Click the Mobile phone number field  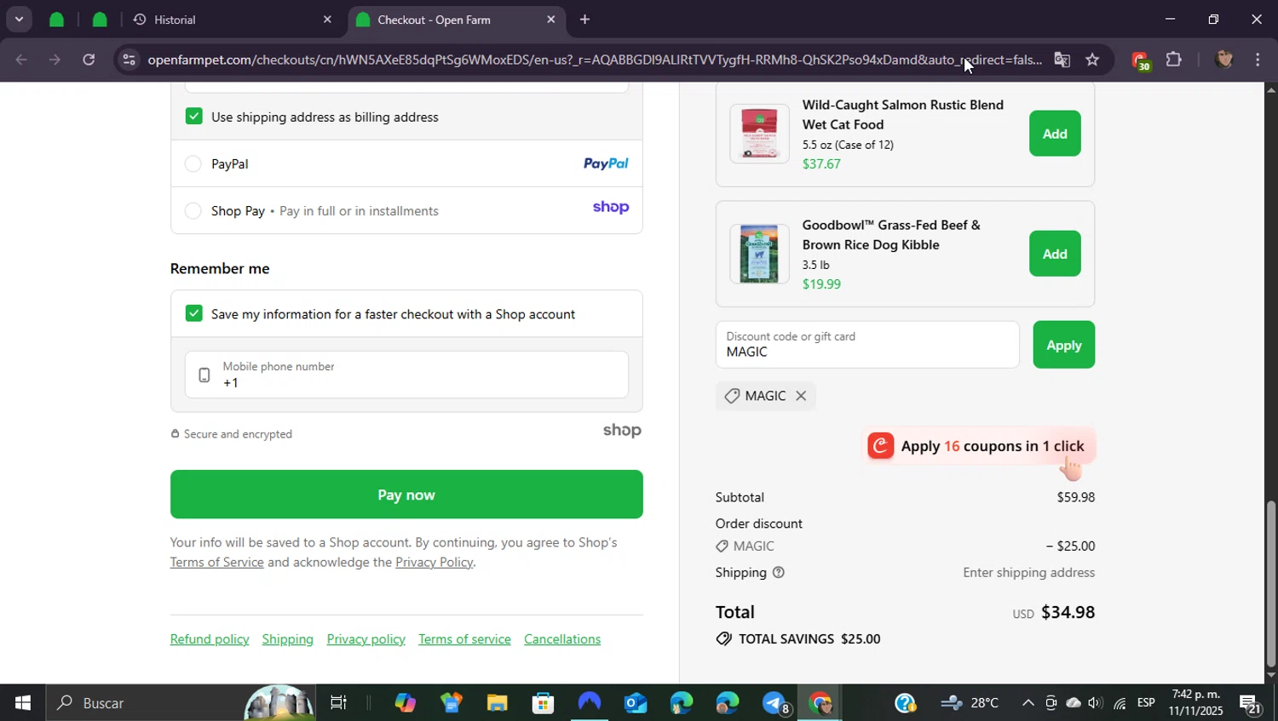[406, 375]
